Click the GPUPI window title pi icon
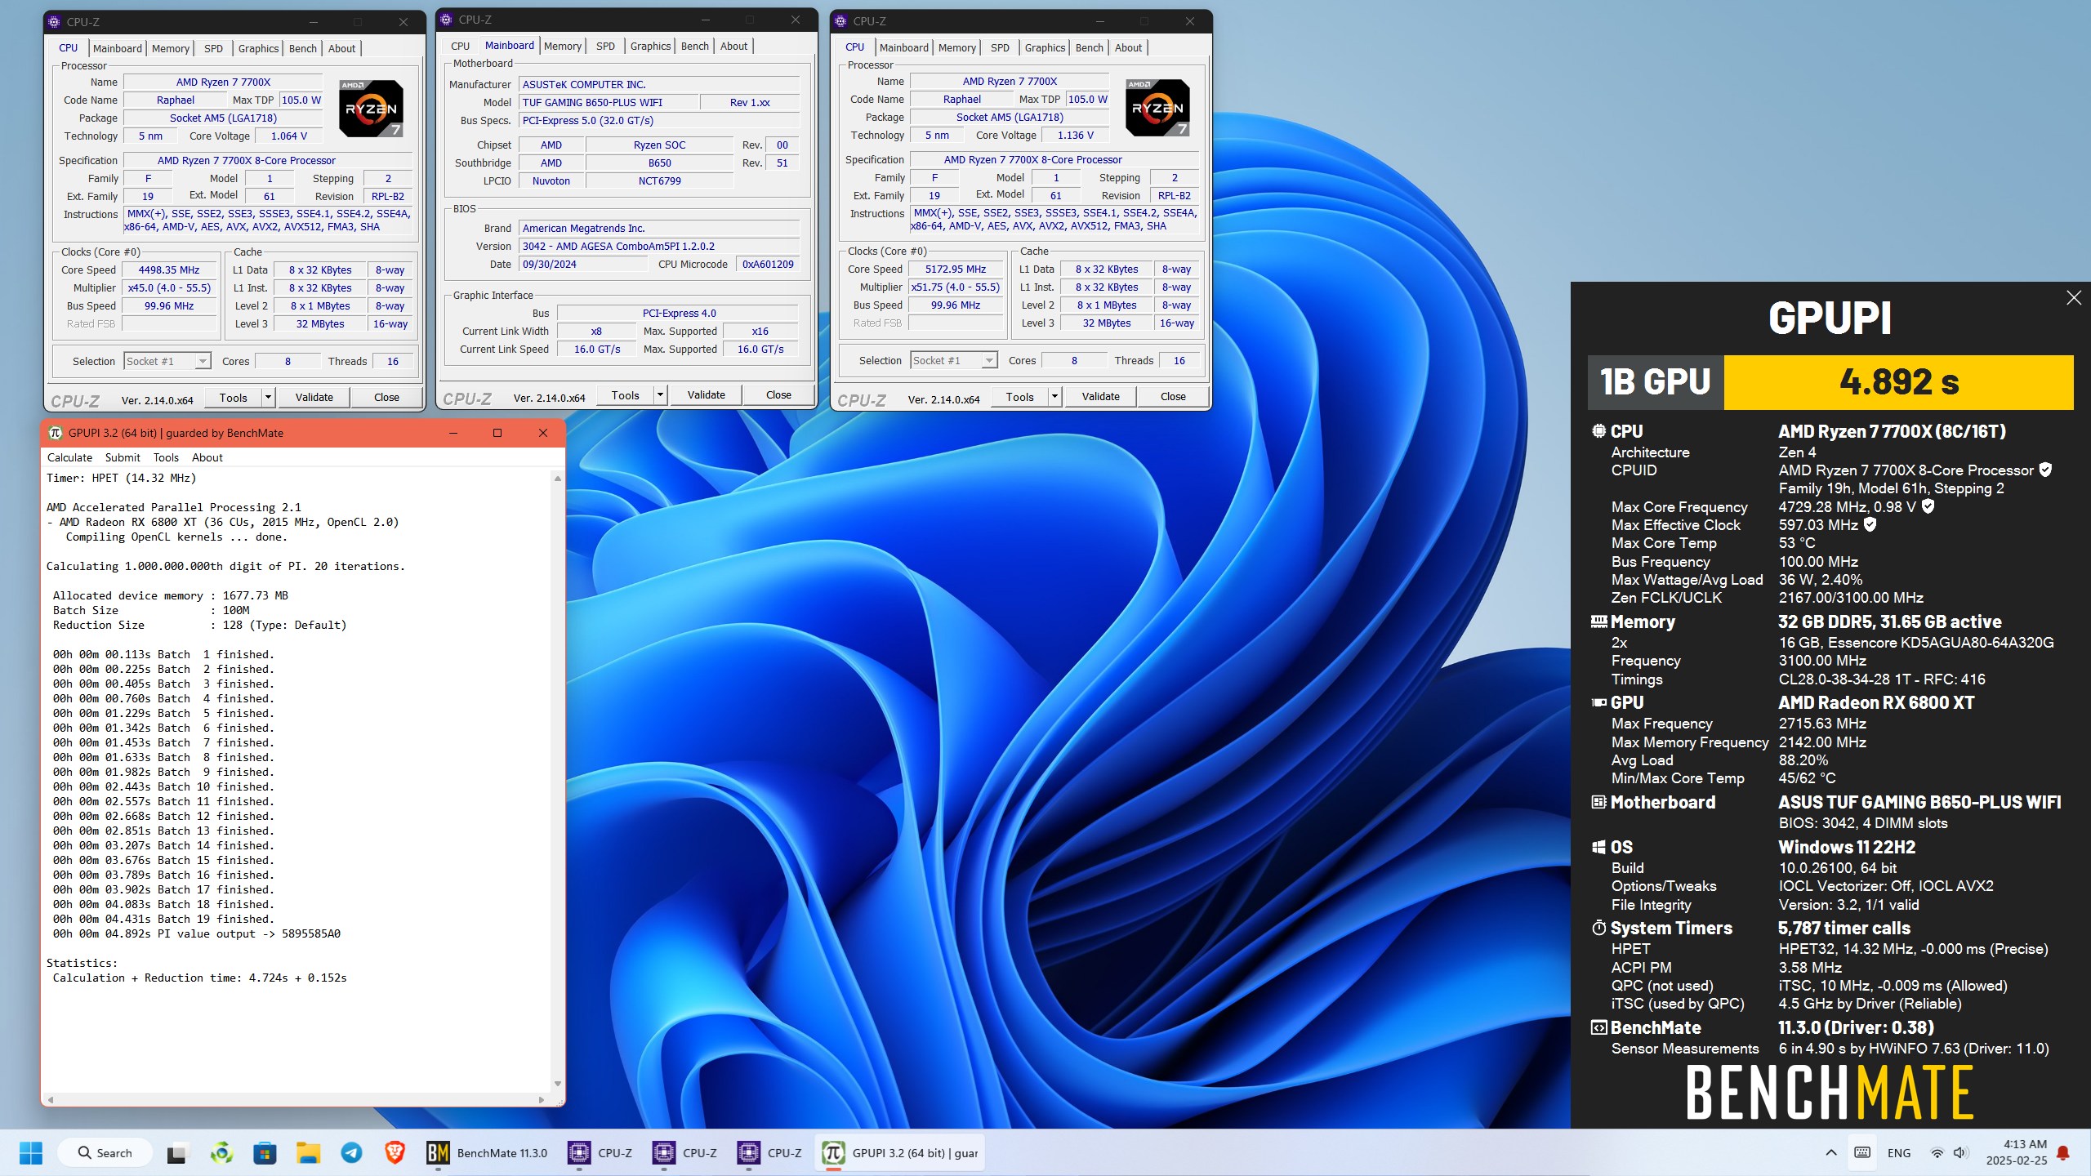This screenshot has height=1176, width=2091. pos(56,433)
